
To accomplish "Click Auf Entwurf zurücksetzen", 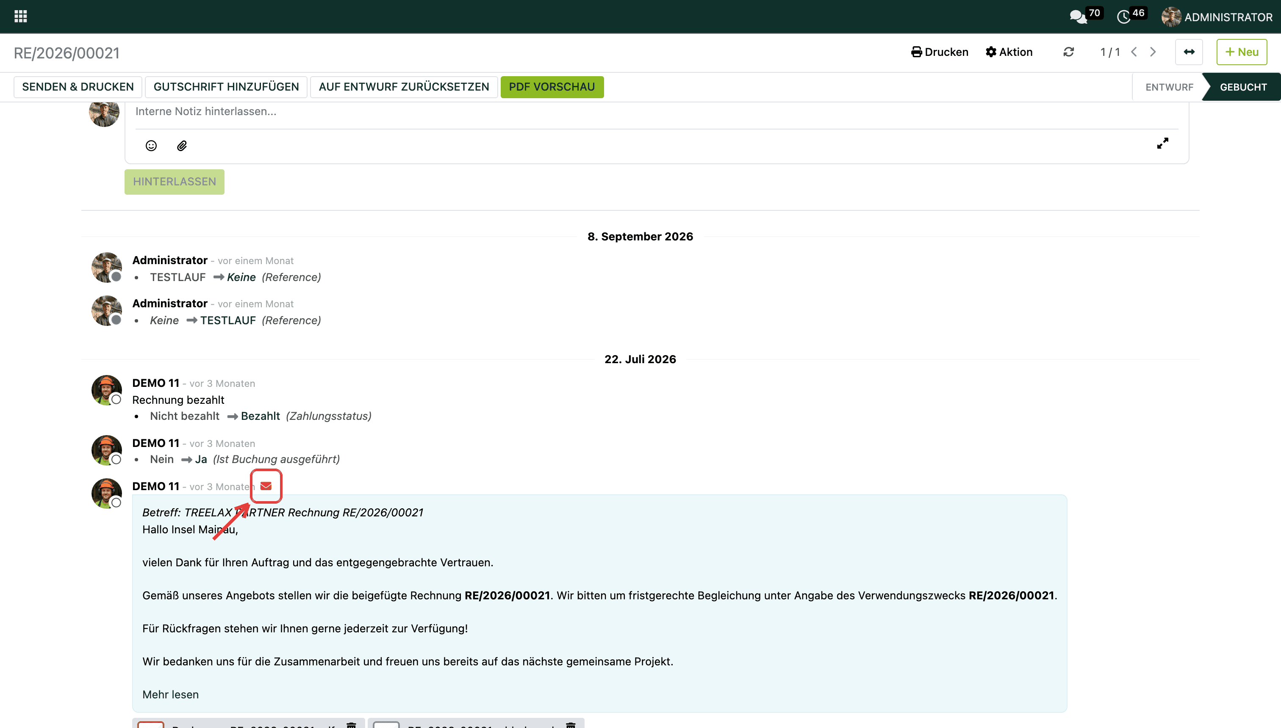I will tap(404, 87).
